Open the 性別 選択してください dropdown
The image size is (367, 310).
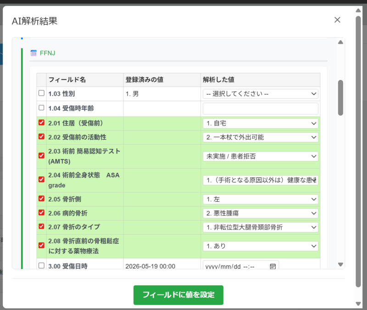click(261, 94)
